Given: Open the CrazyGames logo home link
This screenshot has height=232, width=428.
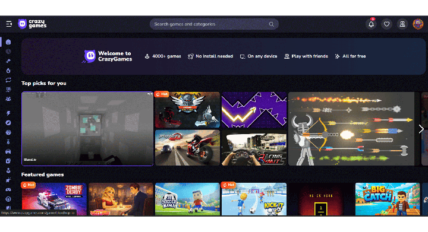Looking at the screenshot, I should [32, 24].
